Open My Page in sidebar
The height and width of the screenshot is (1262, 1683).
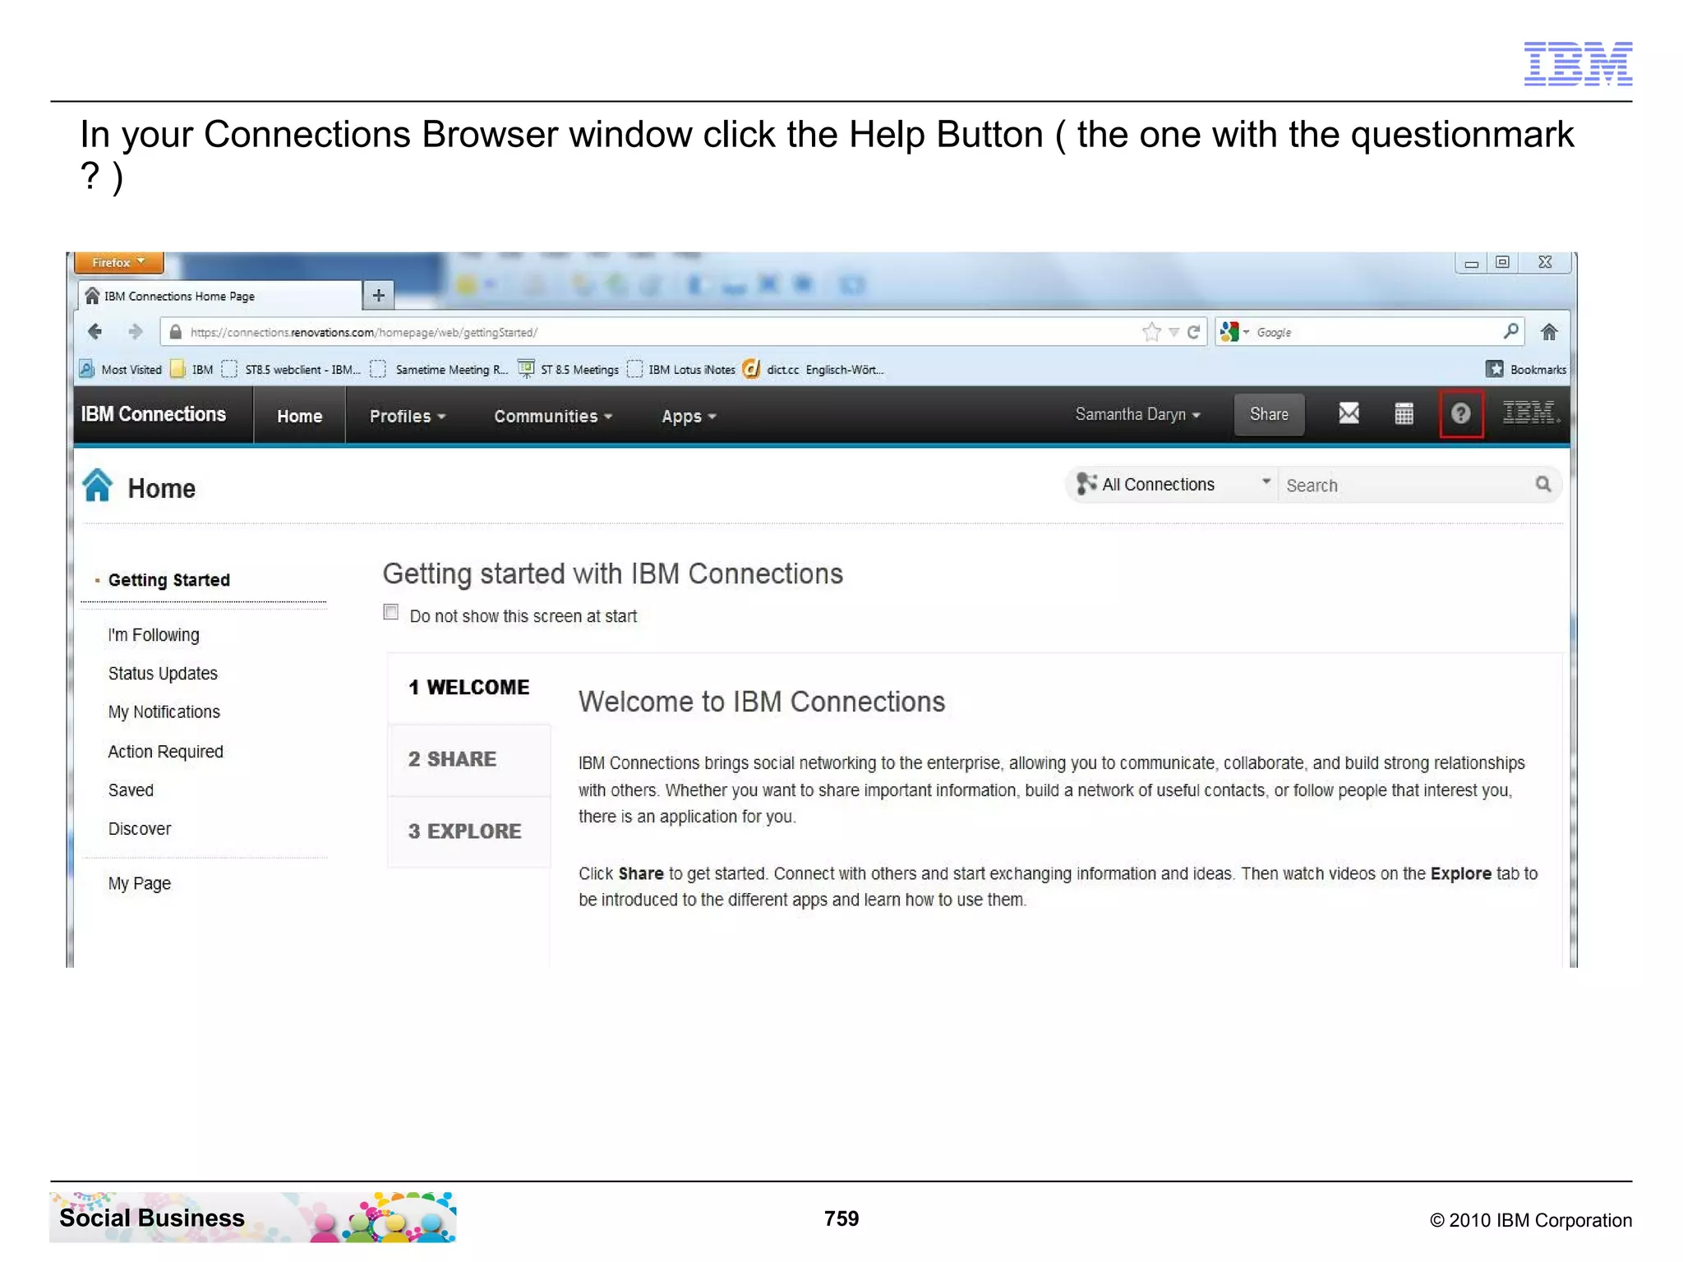click(140, 884)
